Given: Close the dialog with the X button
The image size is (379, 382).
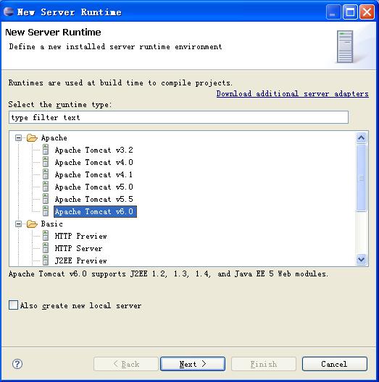Looking at the screenshot, I should click(x=367, y=12).
